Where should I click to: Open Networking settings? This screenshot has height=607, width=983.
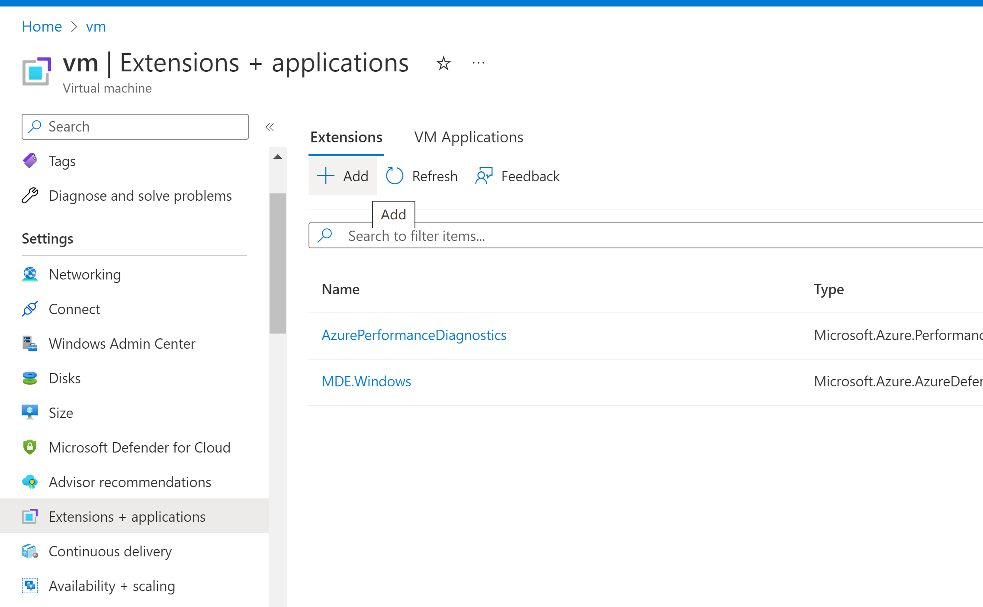point(85,274)
